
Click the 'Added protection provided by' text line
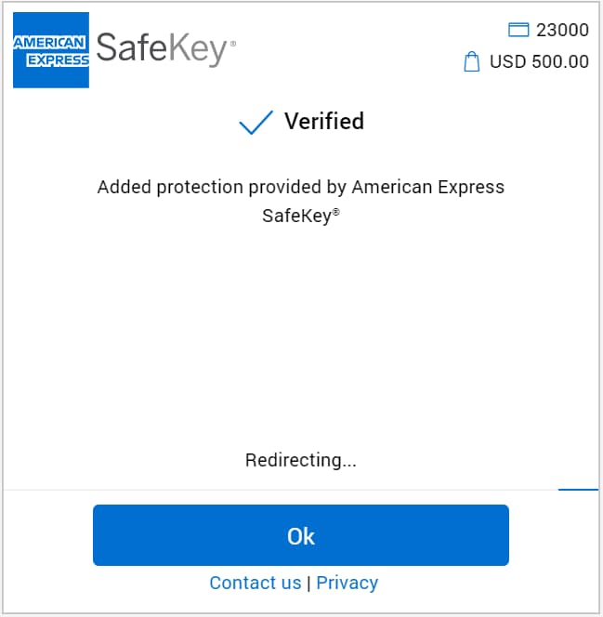(222, 187)
